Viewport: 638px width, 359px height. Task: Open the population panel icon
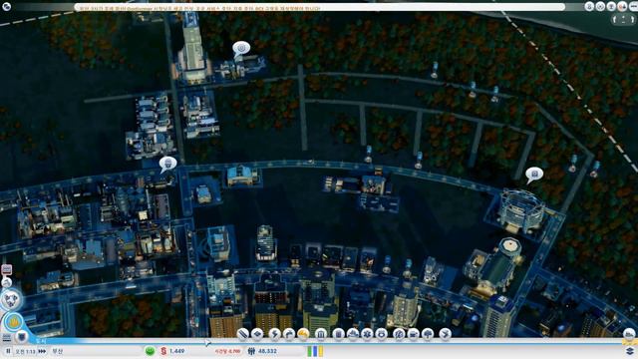coord(251,351)
